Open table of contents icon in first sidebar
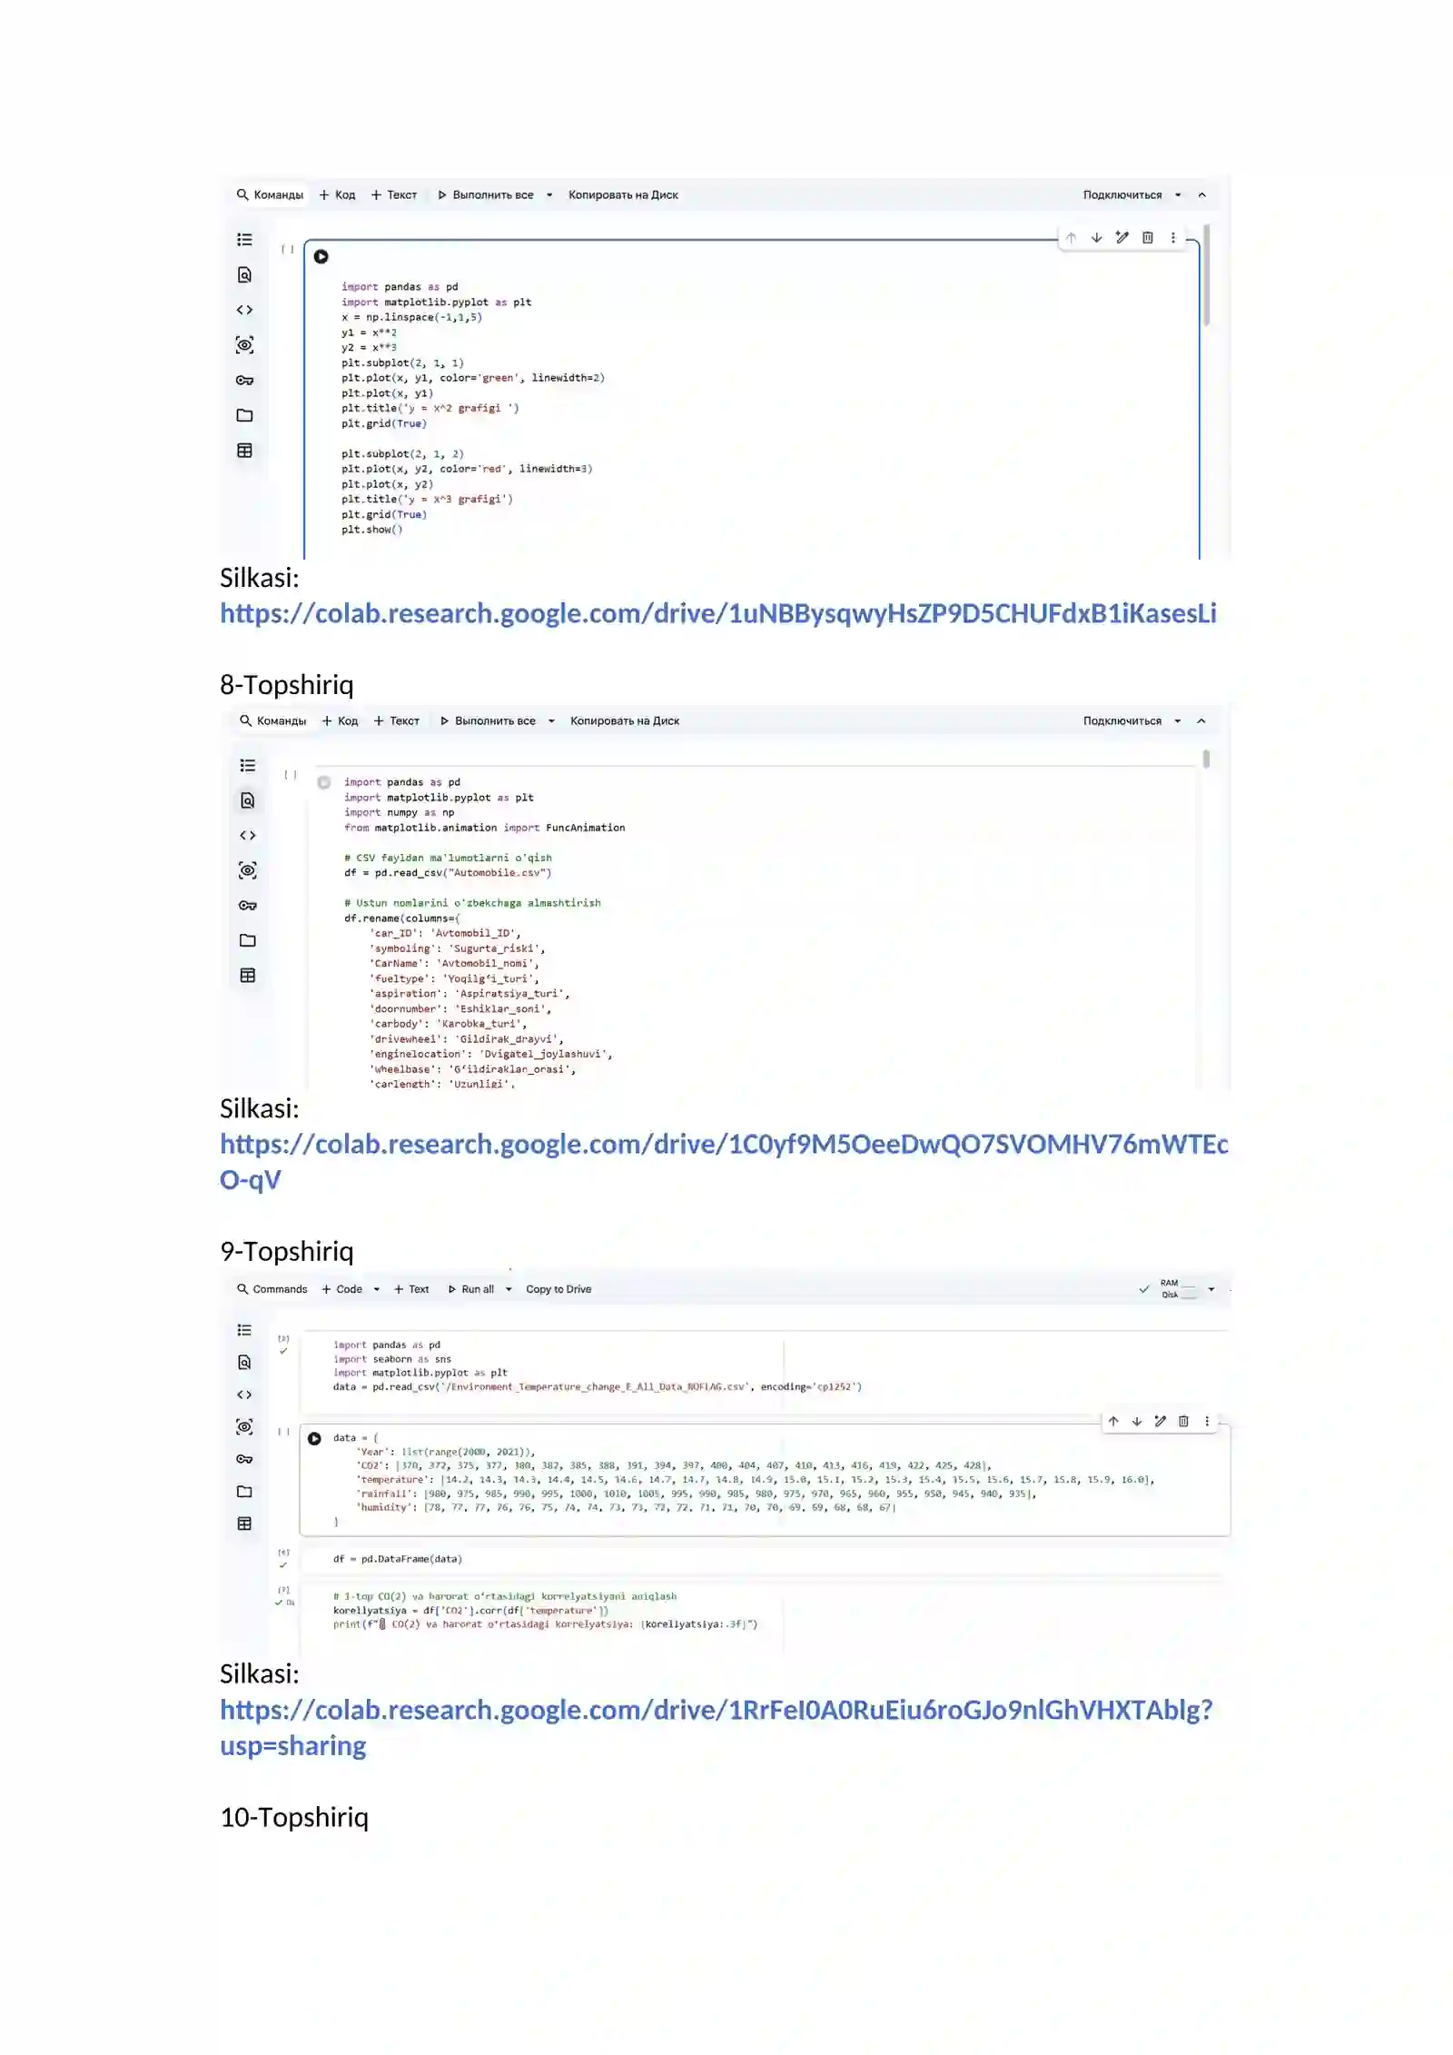 pyautogui.click(x=244, y=240)
